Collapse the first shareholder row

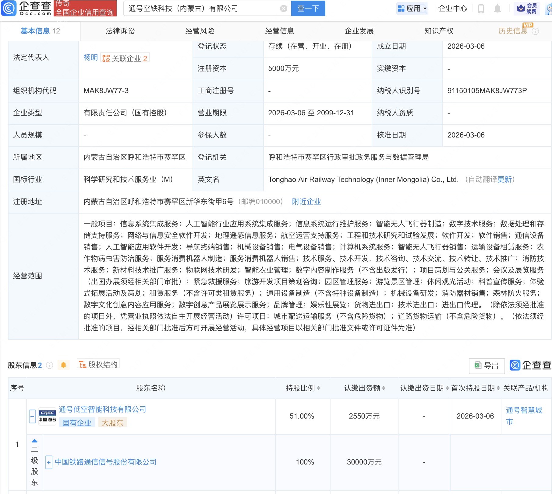(32, 416)
